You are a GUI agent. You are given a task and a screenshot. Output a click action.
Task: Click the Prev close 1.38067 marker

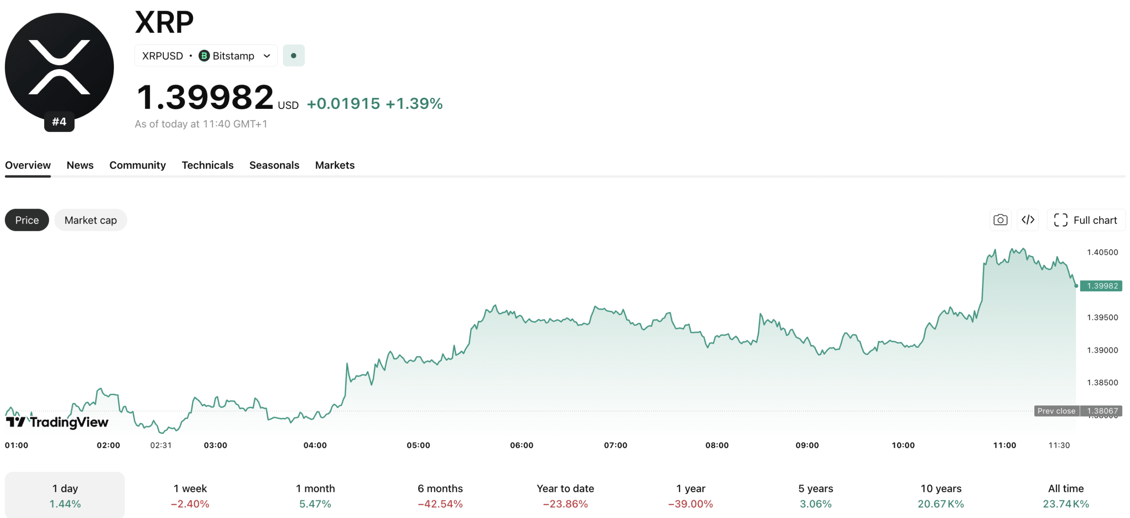point(1079,411)
